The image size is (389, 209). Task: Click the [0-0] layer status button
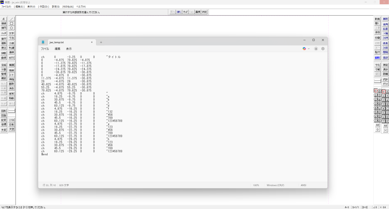(365, 207)
